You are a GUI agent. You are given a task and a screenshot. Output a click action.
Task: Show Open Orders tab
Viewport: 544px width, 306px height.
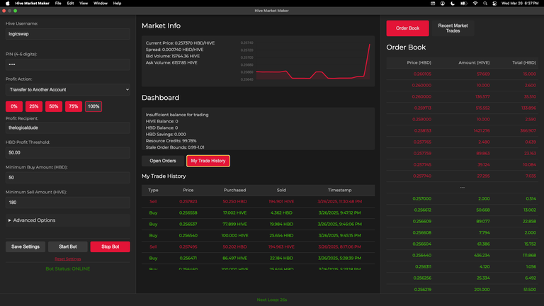tap(163, 161)
